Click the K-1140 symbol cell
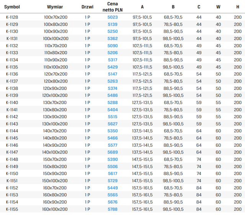Image resolution: width=245 pixels, height=215 pixels. click(x=12, y=103)
